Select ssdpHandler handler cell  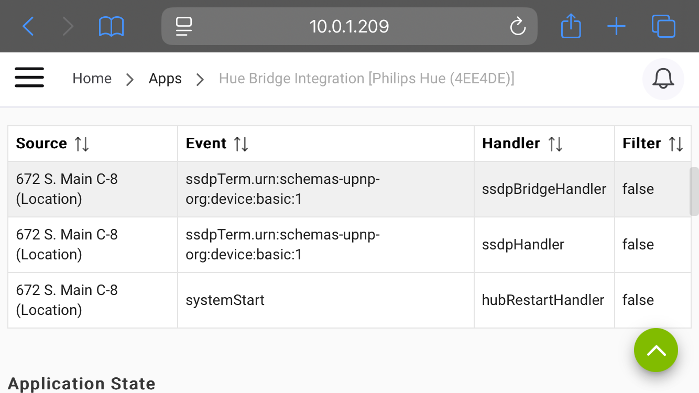(544, 245)
